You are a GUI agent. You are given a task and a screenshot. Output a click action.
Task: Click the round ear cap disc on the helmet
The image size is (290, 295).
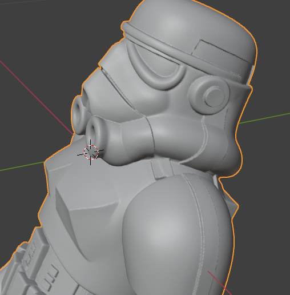(210, 95)
